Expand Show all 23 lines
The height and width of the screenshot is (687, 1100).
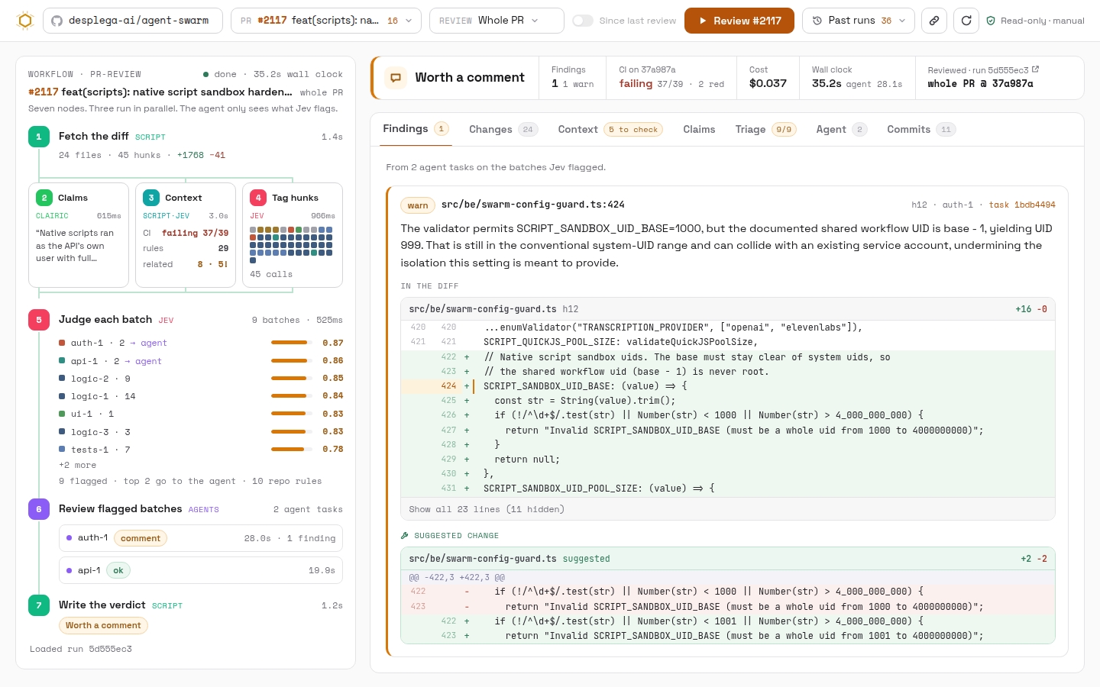(x=487, y=509)
